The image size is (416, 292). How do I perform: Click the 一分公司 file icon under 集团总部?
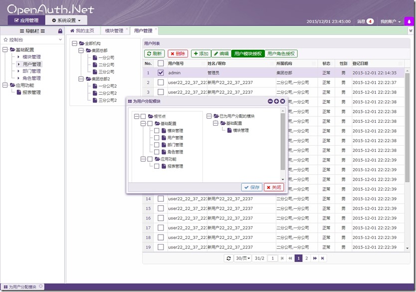click(x=95, y=57)
